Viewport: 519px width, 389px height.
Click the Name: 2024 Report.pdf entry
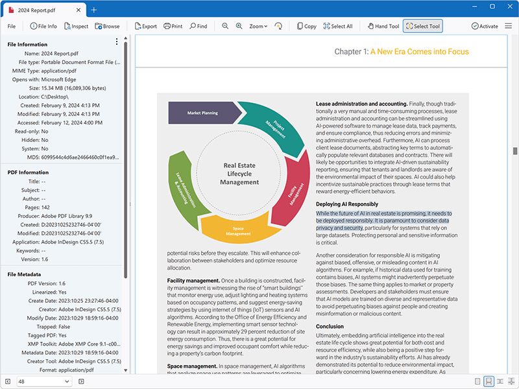point(51,54)
